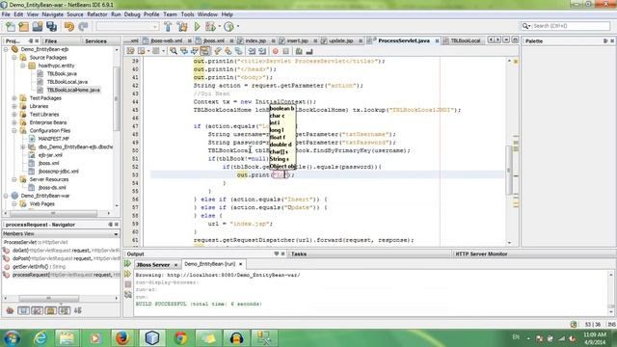Collapse the Demo_EntityBean-ejb project node
This screenshot has height=347, width=617.
coord(6,49)
